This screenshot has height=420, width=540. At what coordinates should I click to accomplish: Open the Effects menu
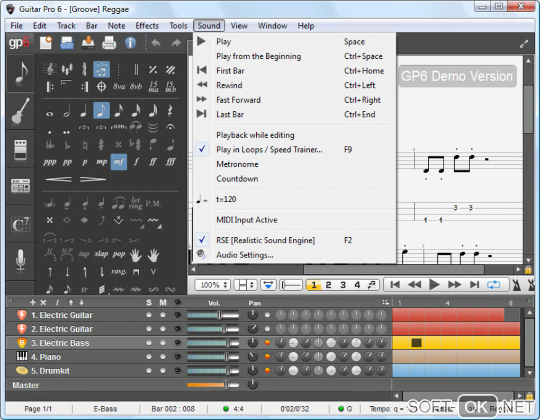tap(147, 25)
